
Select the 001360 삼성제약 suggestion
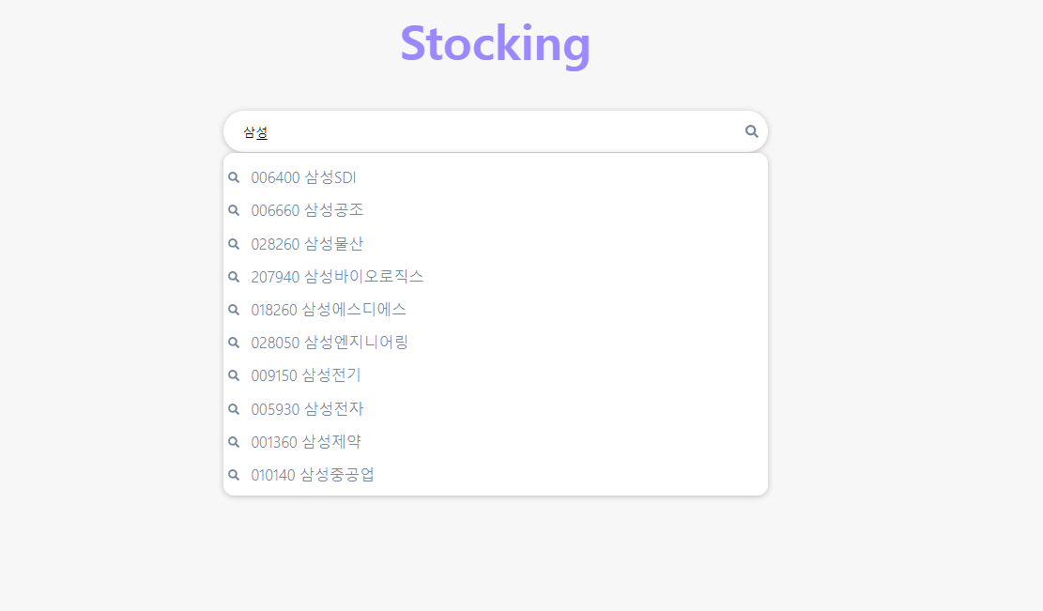[304, 441]
